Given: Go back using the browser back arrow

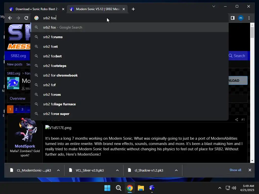Looking at the screenshot, I should pos(10,18).
